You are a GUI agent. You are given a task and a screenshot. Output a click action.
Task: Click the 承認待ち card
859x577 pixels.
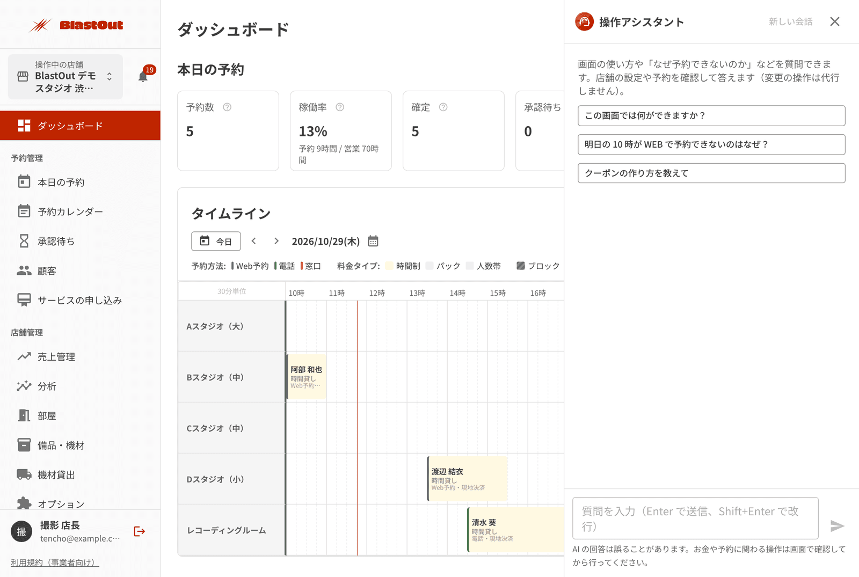(540, 131)
